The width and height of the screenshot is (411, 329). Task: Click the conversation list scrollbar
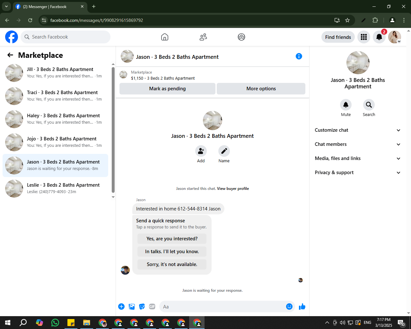113,130
